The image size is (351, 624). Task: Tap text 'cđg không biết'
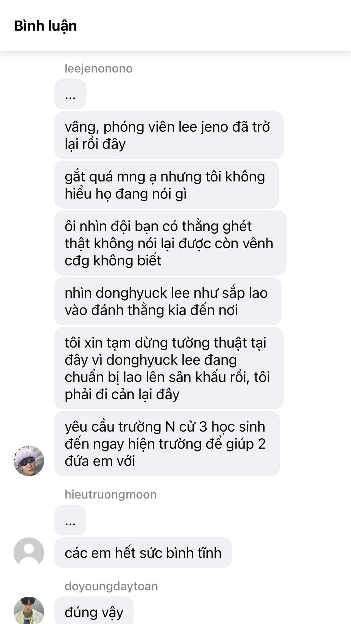113,260
